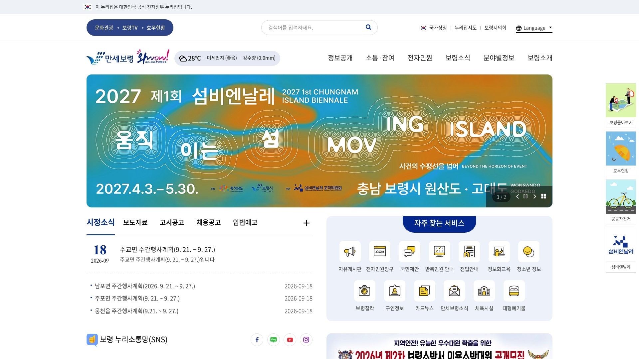Open the 섬비엔날레 main banner
The width and height of the screenshot is (639, 359).
(x=319, y=141)
